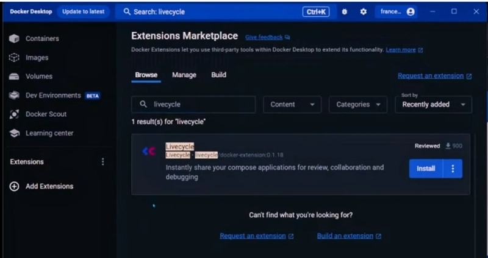Click the Docker Desktop title text
Screen dimensions: 488x258
coord(31,12)
